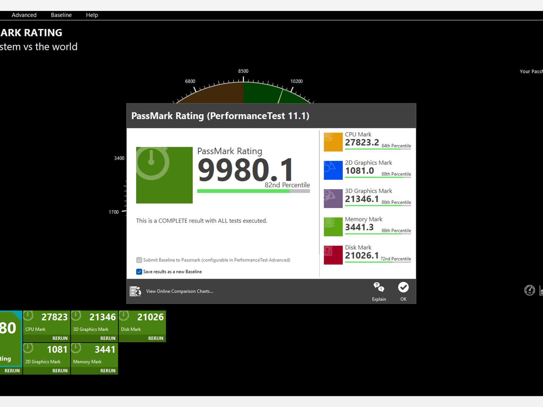The height and width of the screenshot is (407, 543).
Task: Select the Memory Mark 3441 tile
Action: tap(94, 359)
